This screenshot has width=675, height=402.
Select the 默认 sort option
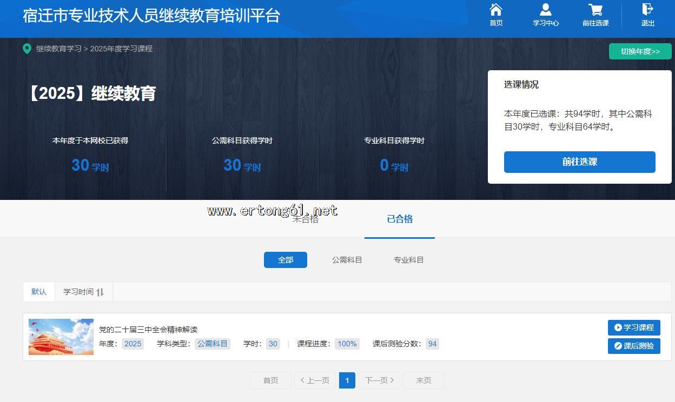pyautogui.click(x=39, y=292)
